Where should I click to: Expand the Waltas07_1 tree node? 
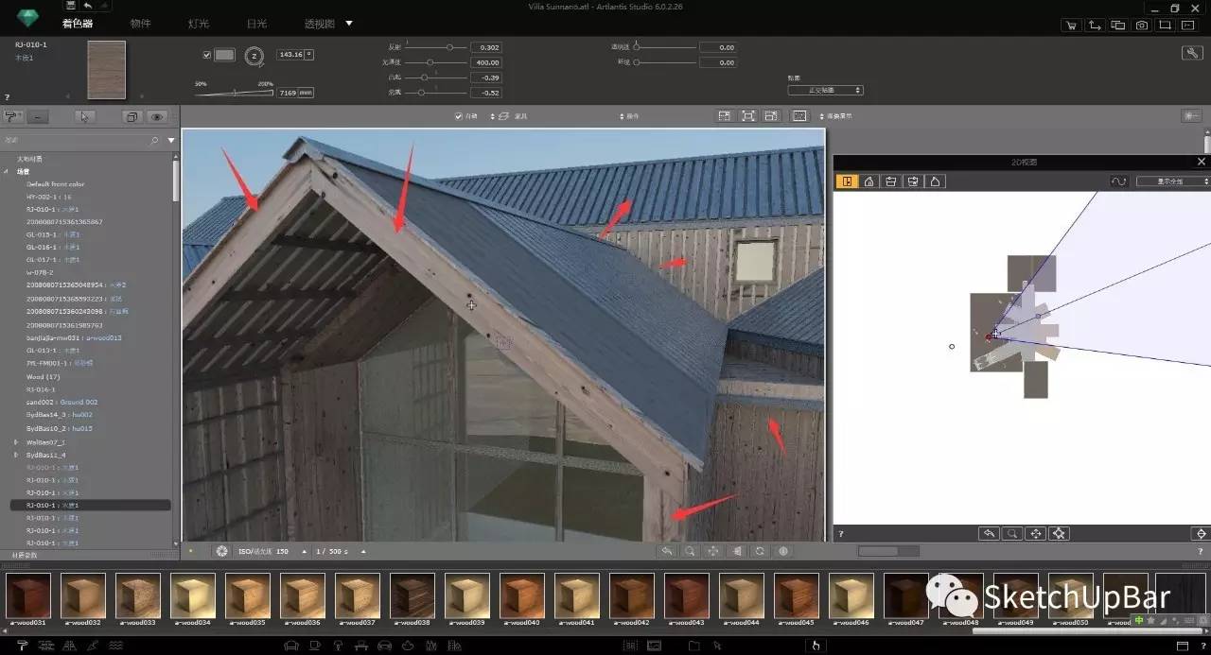(x=16, y=441)
